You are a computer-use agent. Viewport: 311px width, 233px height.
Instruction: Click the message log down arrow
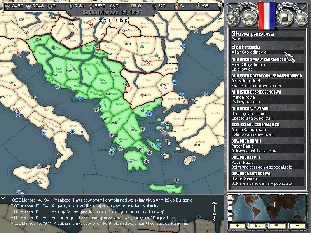(x=214, y=219)
